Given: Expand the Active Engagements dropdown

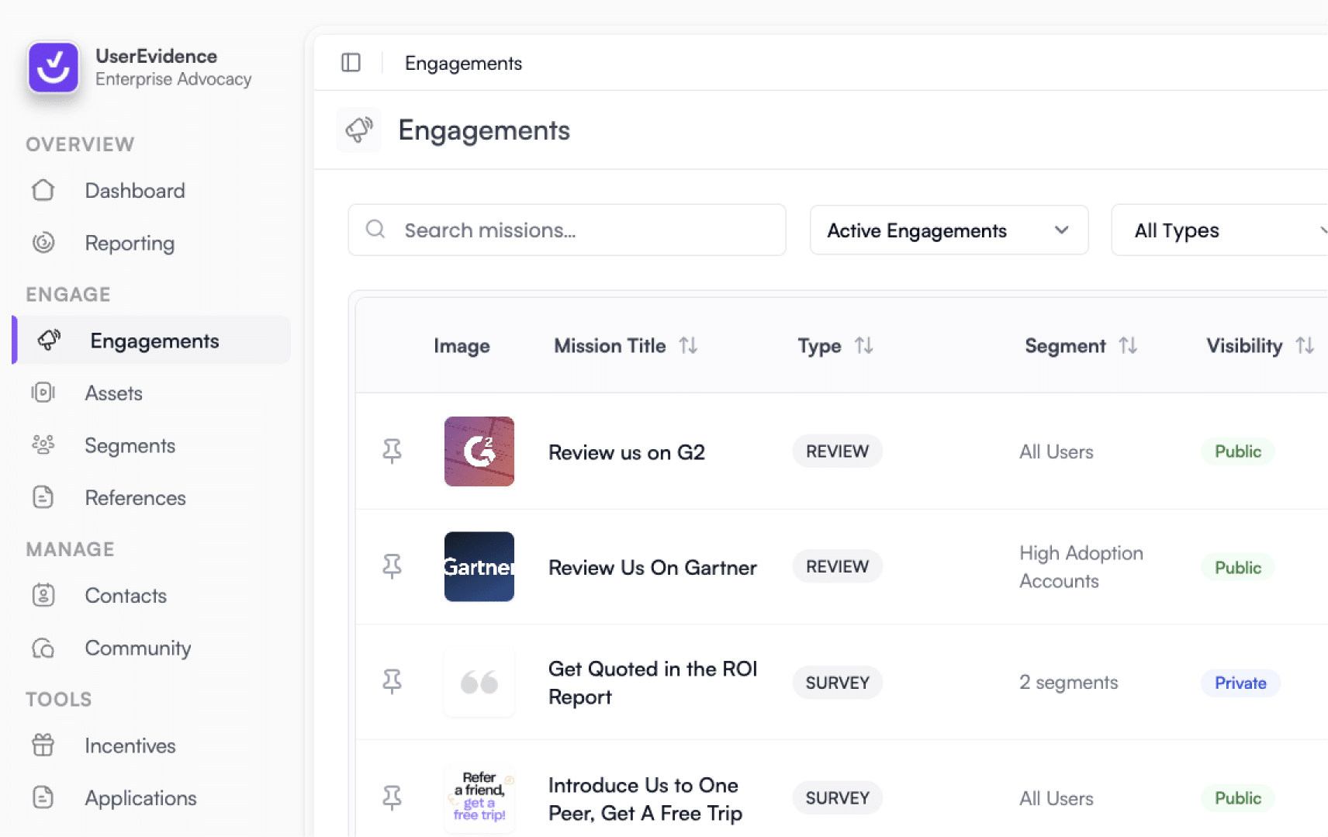Looking at the screenshot, I should pyautogui.click(x=948, y=230).
